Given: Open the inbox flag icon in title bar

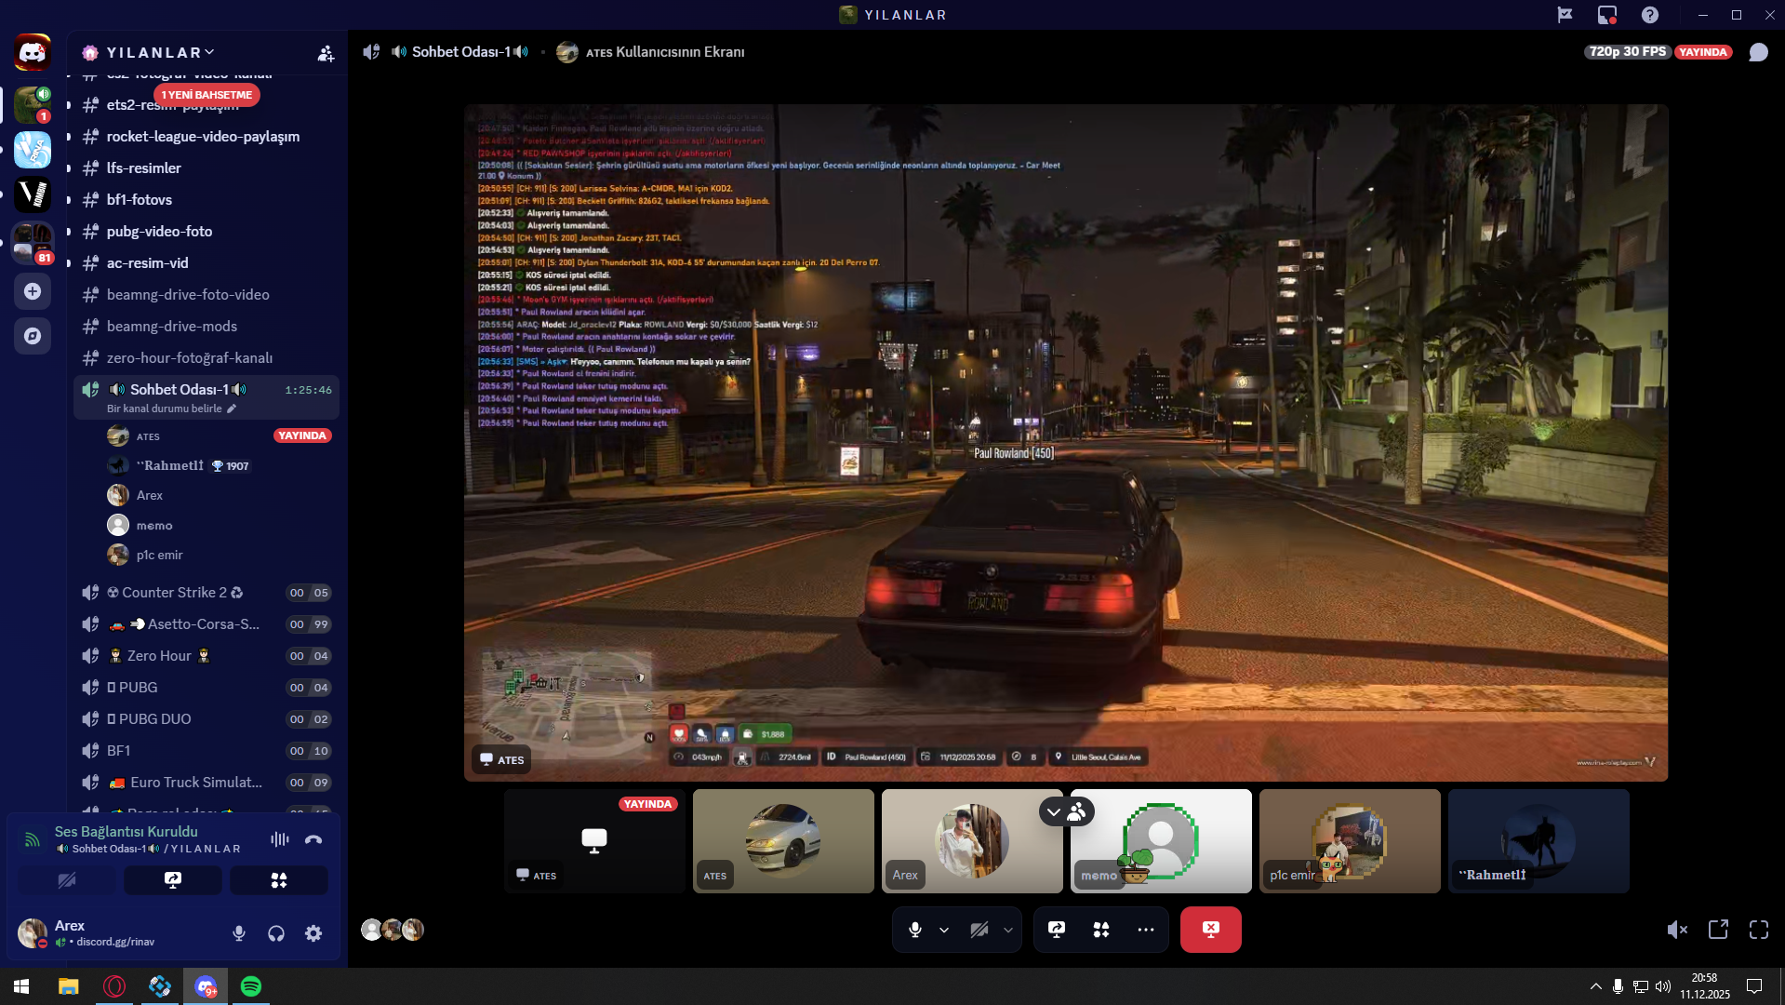Looking at the screenshot, I should [1565, 15].
